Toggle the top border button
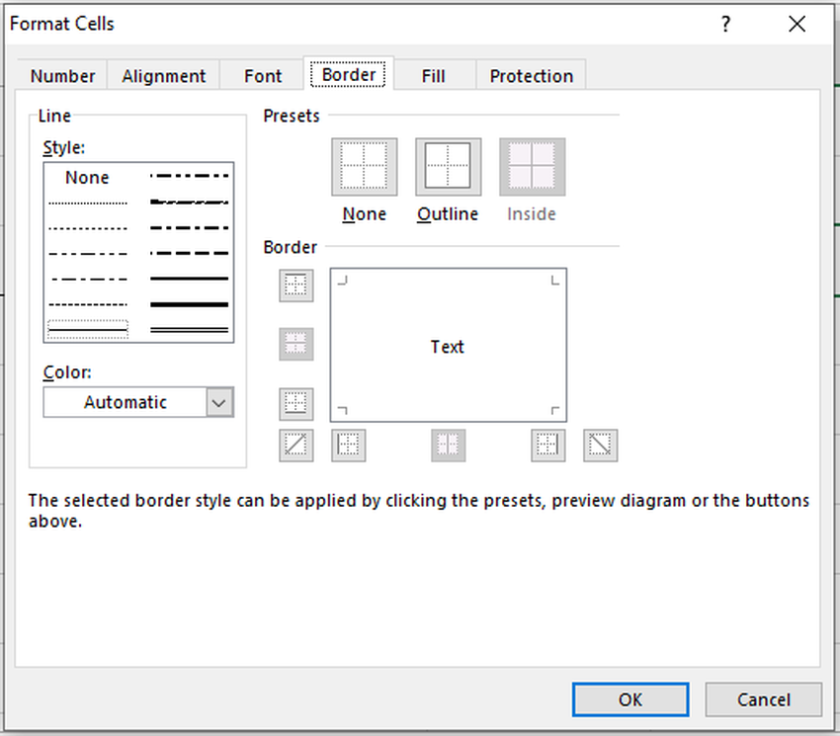 pos(296,286)
